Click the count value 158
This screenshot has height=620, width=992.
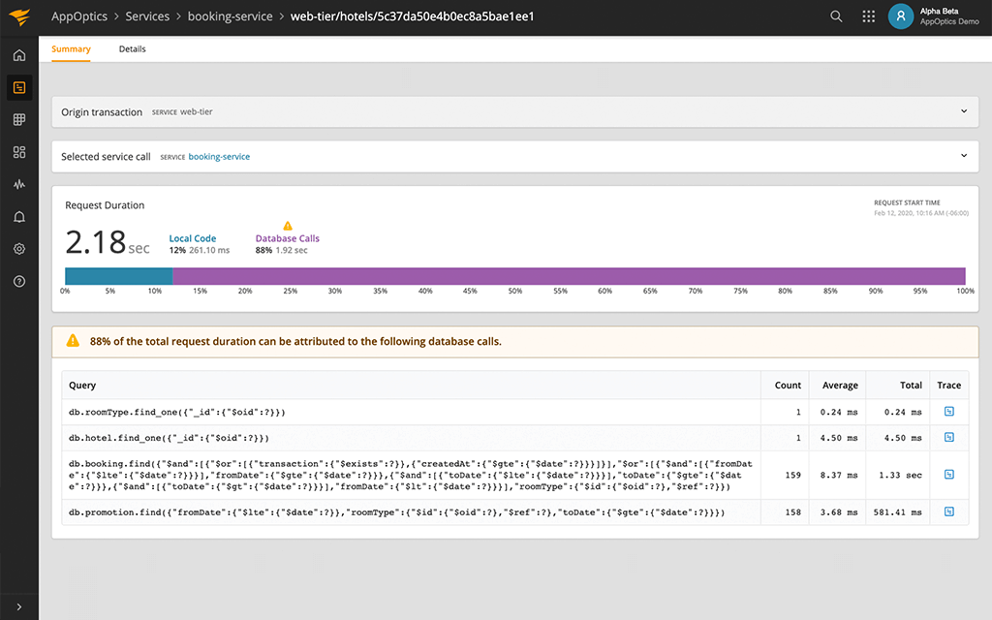[x=792, y=512]
